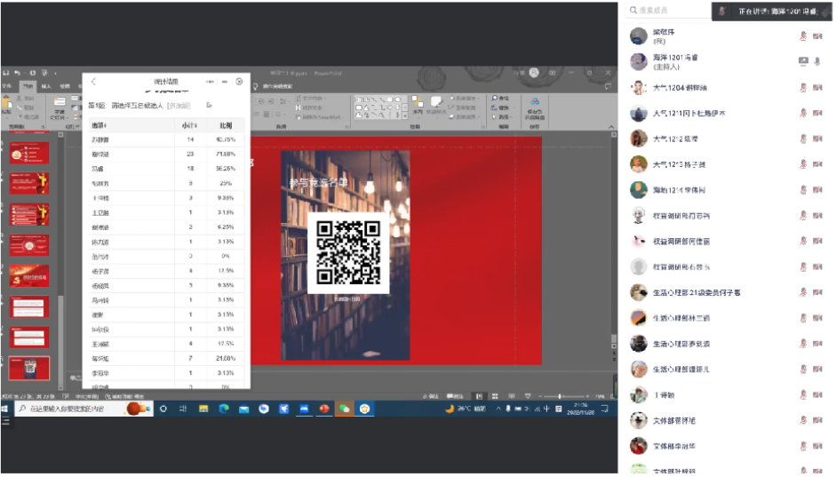836x477 pixels.
Task: Open PowerPoint from the Windows taskbar
Action: click(324, 409)
